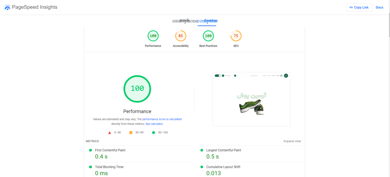The height and width of the screenshot is (177, 390).
Task: Click the Total Blocking Time metric label
Action: click(x=109, y=167)
